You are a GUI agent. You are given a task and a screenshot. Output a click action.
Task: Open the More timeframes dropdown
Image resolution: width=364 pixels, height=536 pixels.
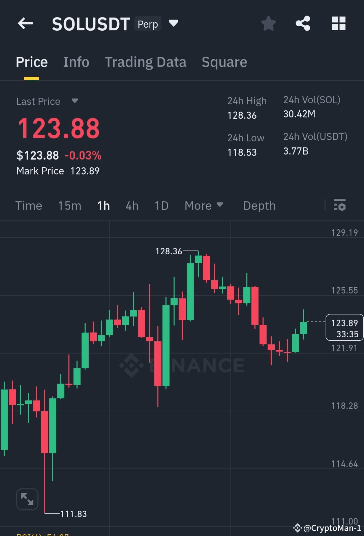point(204,205)
